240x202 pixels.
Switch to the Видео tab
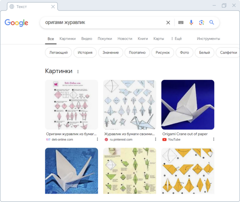[x=87, y=39]
